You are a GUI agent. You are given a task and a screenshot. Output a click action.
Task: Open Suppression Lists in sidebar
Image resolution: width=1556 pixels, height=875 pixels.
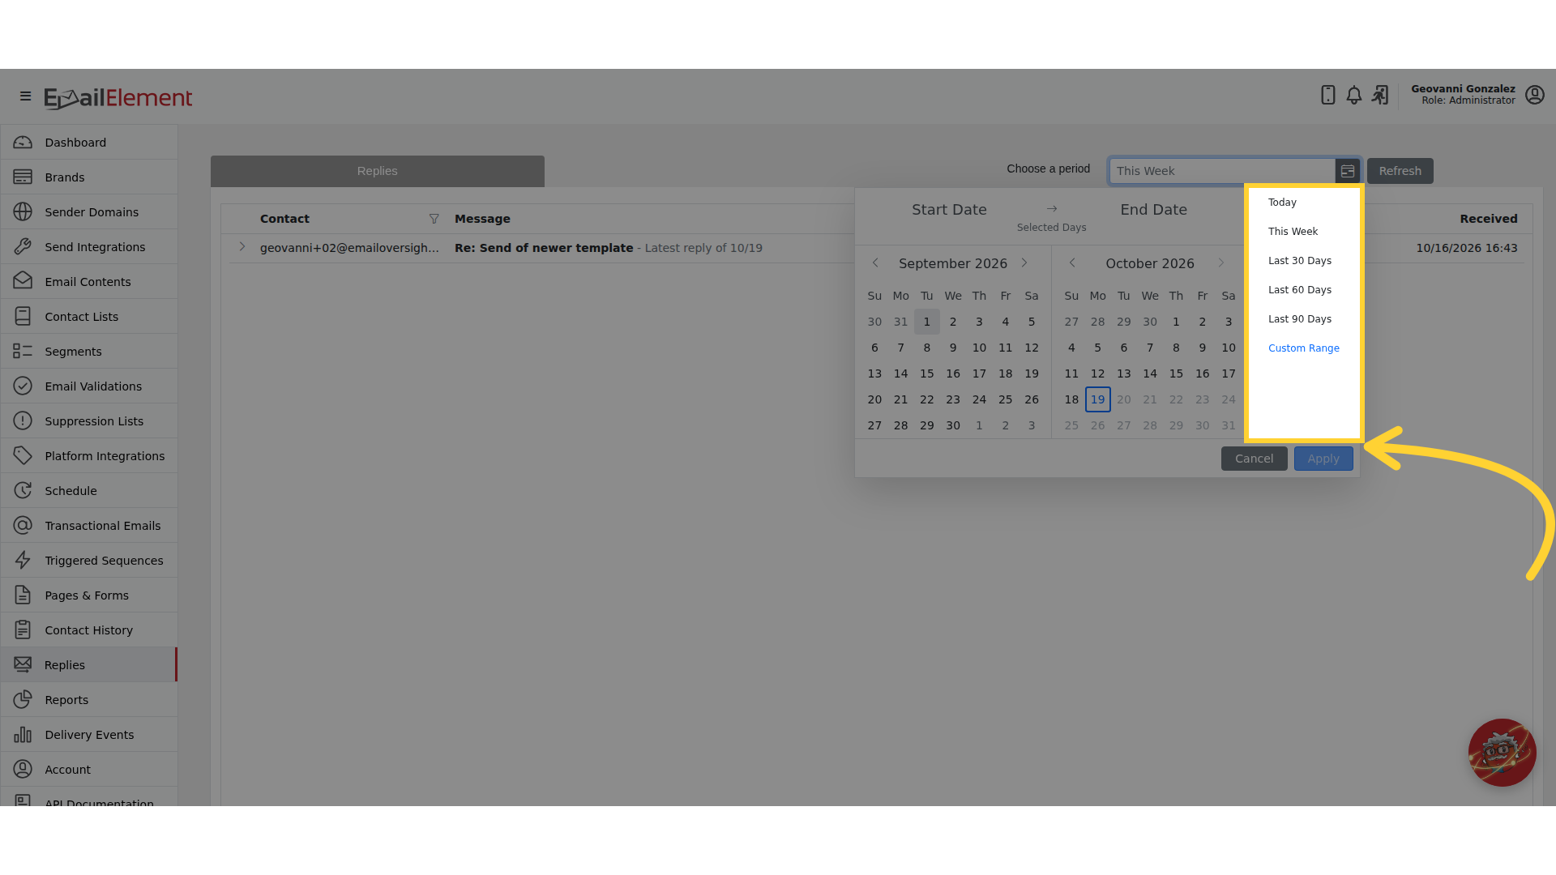coord(89,421)
